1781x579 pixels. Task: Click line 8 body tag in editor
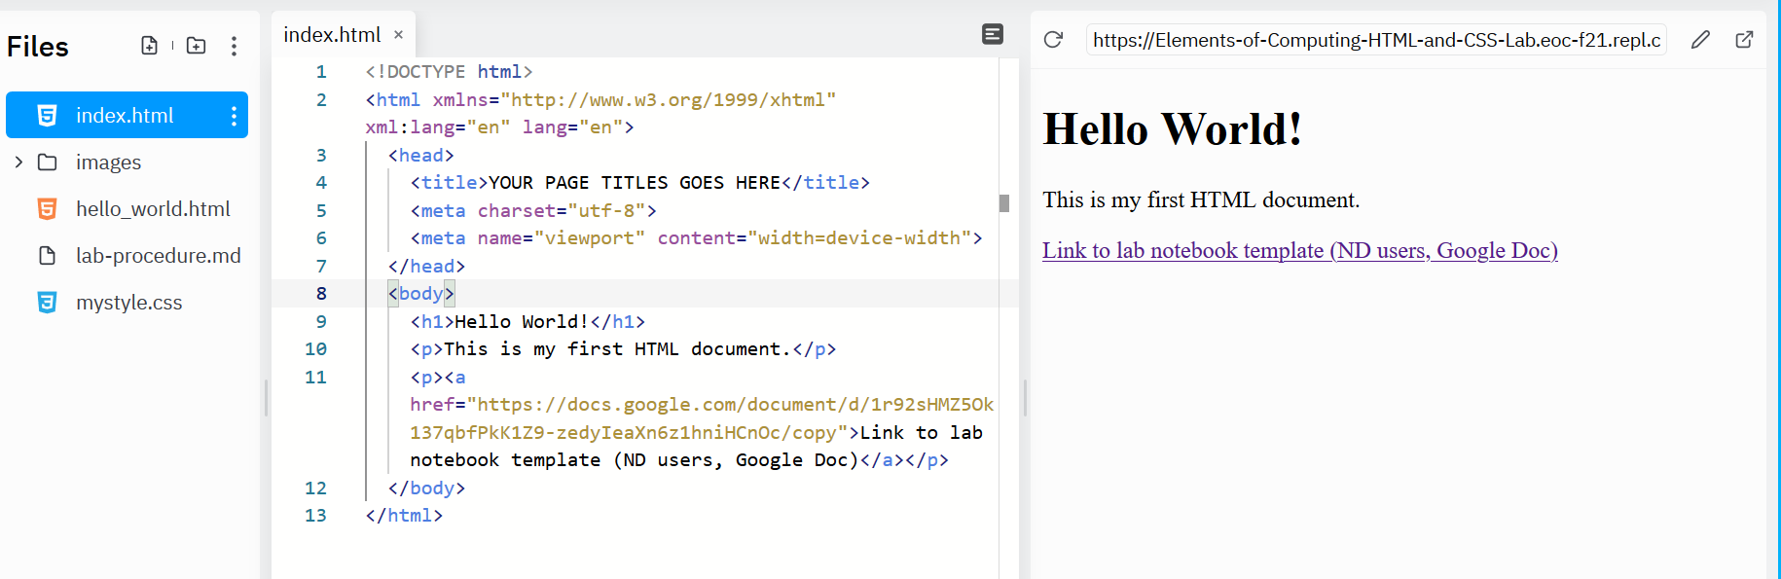[x=421, y=294]
